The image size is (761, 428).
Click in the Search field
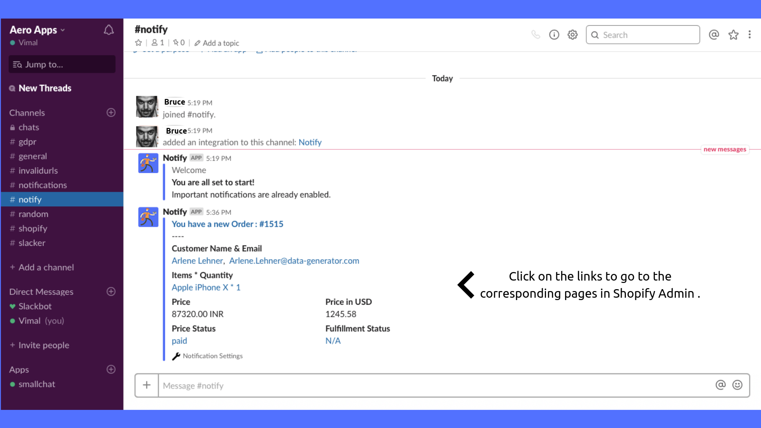642,34
